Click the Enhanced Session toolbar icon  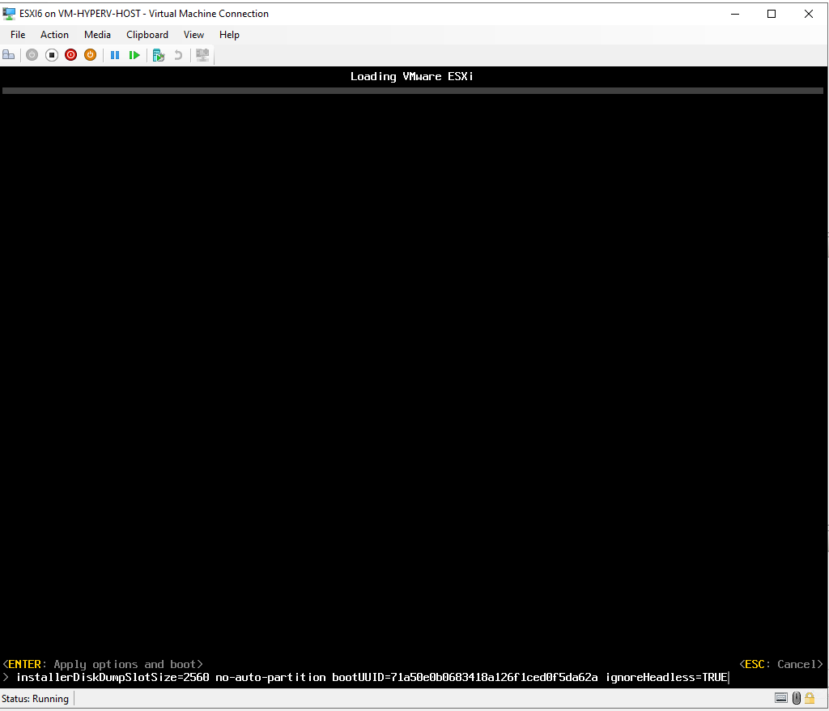(x=202, y=55)
